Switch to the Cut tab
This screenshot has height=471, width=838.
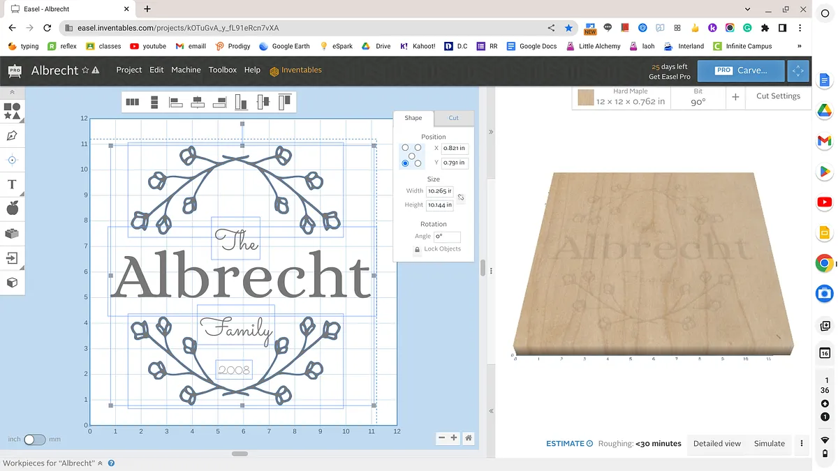(453, 119)
